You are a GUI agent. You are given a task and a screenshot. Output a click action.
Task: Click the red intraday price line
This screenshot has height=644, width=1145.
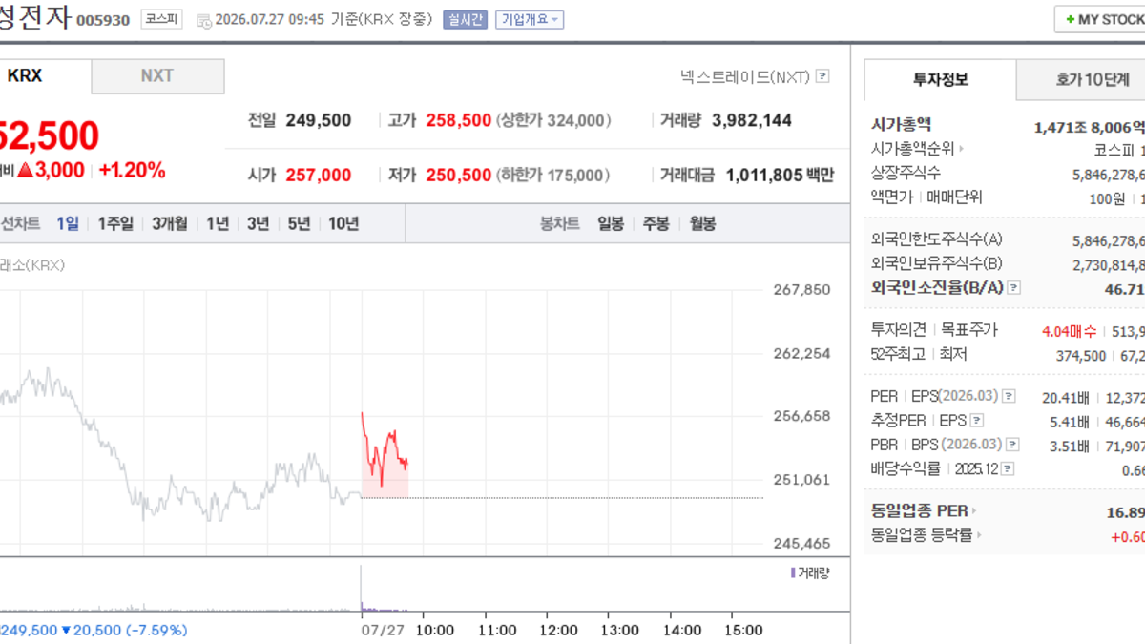coord(385,448)
